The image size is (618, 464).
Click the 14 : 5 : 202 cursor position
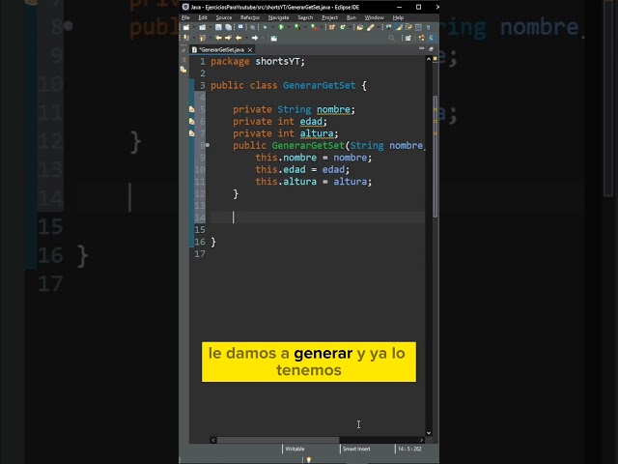[x=409, y=449]
